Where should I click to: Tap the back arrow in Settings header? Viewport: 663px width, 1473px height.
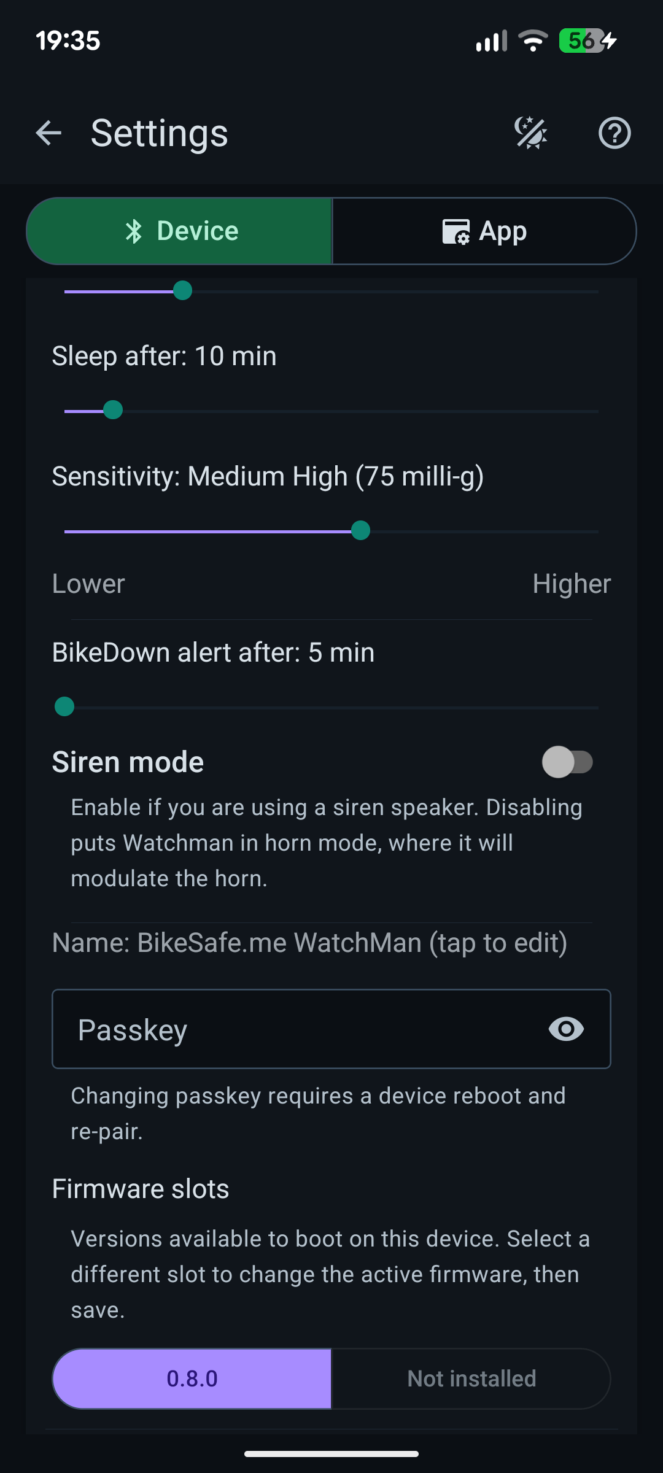coord(48,133)
